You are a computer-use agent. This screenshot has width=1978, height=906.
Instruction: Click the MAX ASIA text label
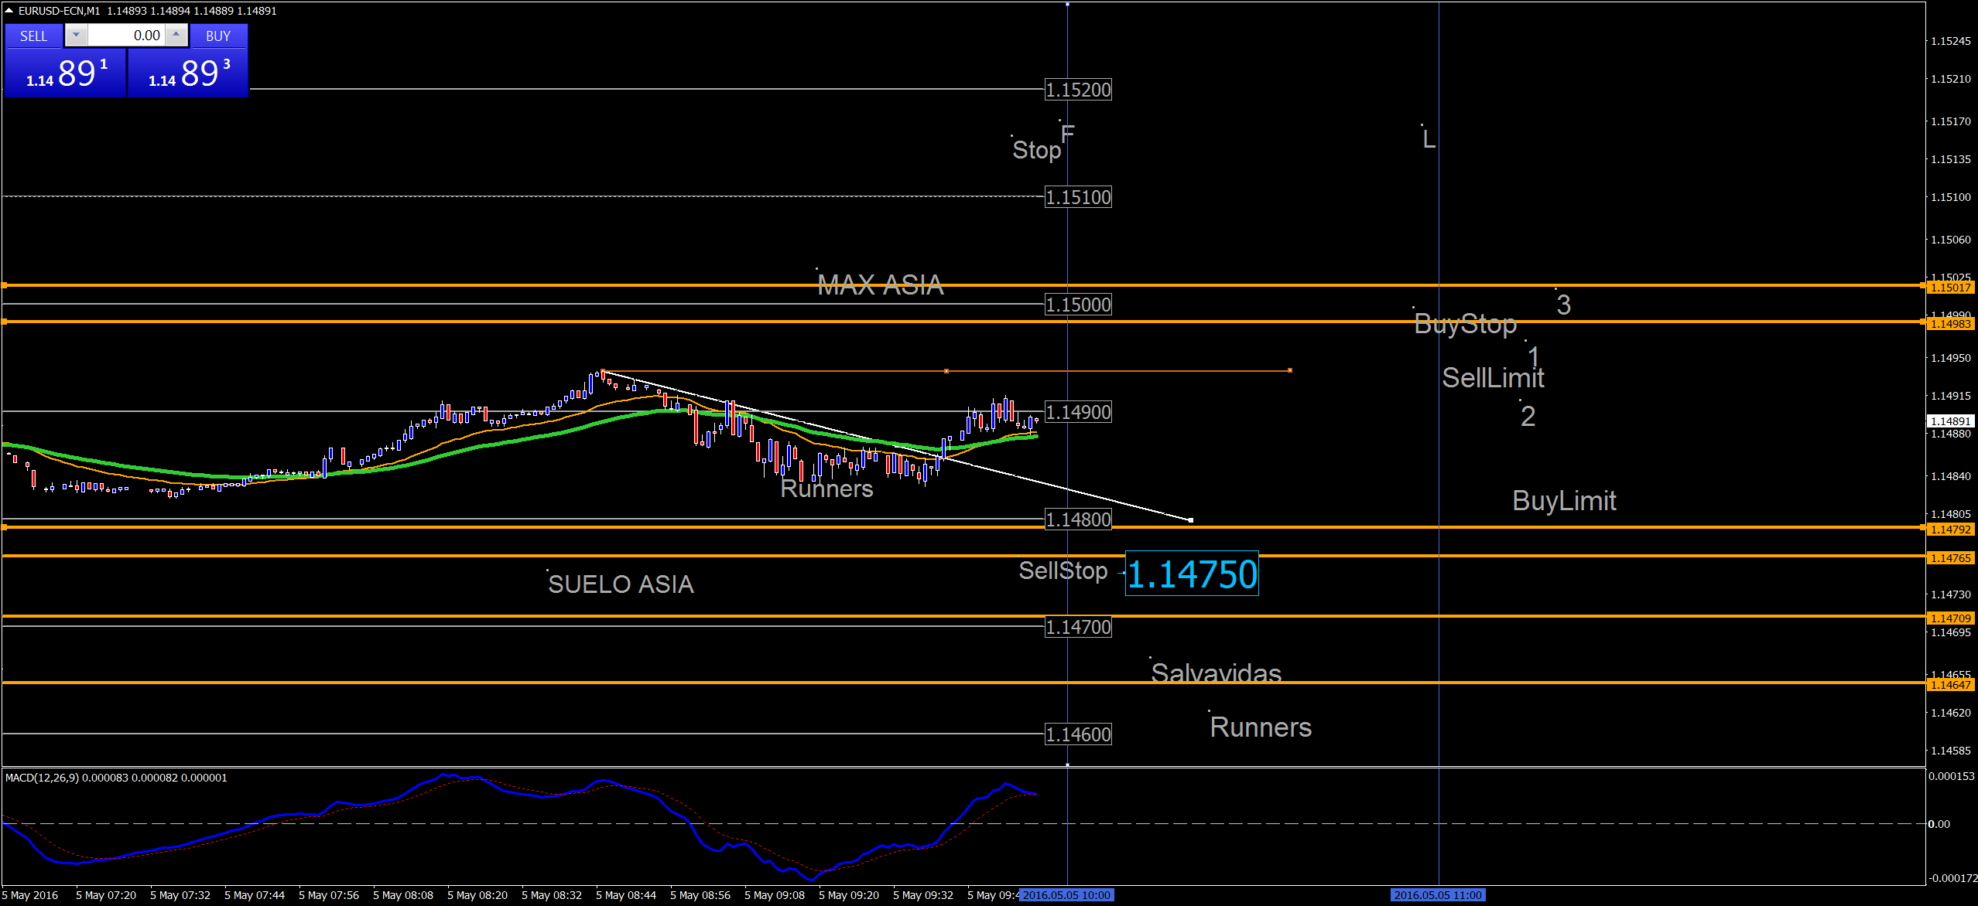pos(880,285)
